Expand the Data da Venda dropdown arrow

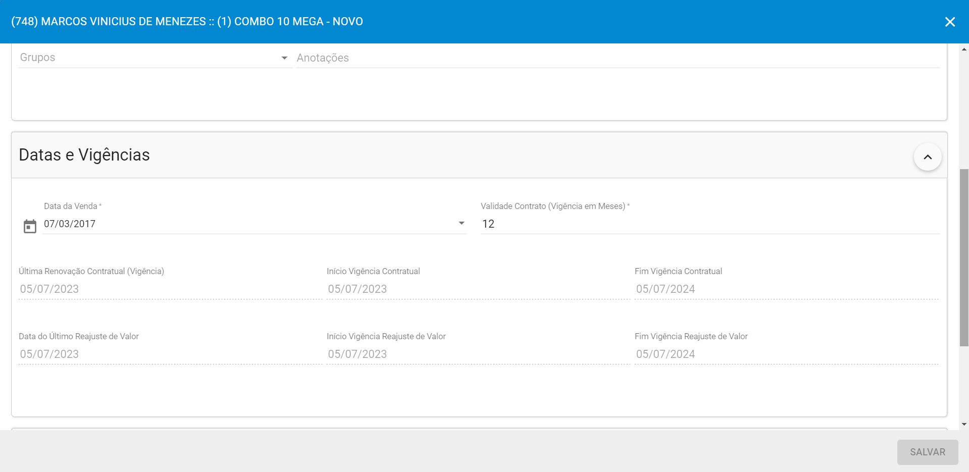[x=461, y=224]
